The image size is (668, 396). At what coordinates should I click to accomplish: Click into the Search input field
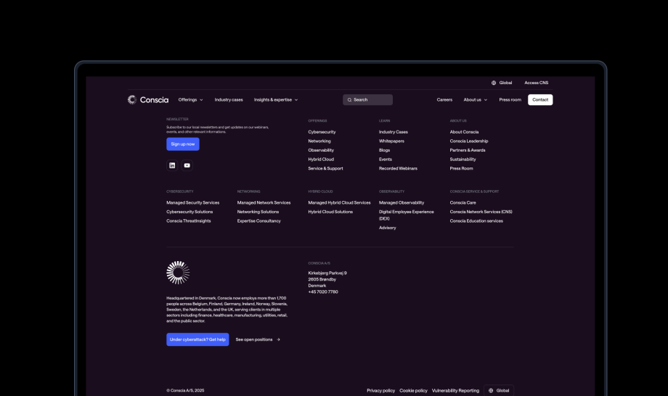coord(372,100)
